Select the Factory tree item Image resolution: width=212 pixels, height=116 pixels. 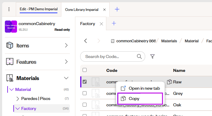click(x=29, y=108)
